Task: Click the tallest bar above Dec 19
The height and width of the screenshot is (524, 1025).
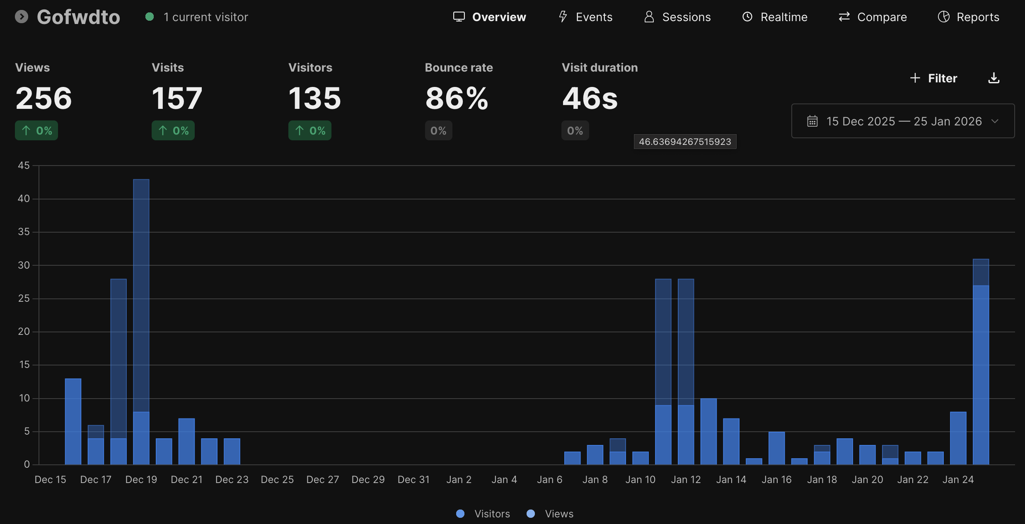Action: pyautogui.click(x=141, y=290)
